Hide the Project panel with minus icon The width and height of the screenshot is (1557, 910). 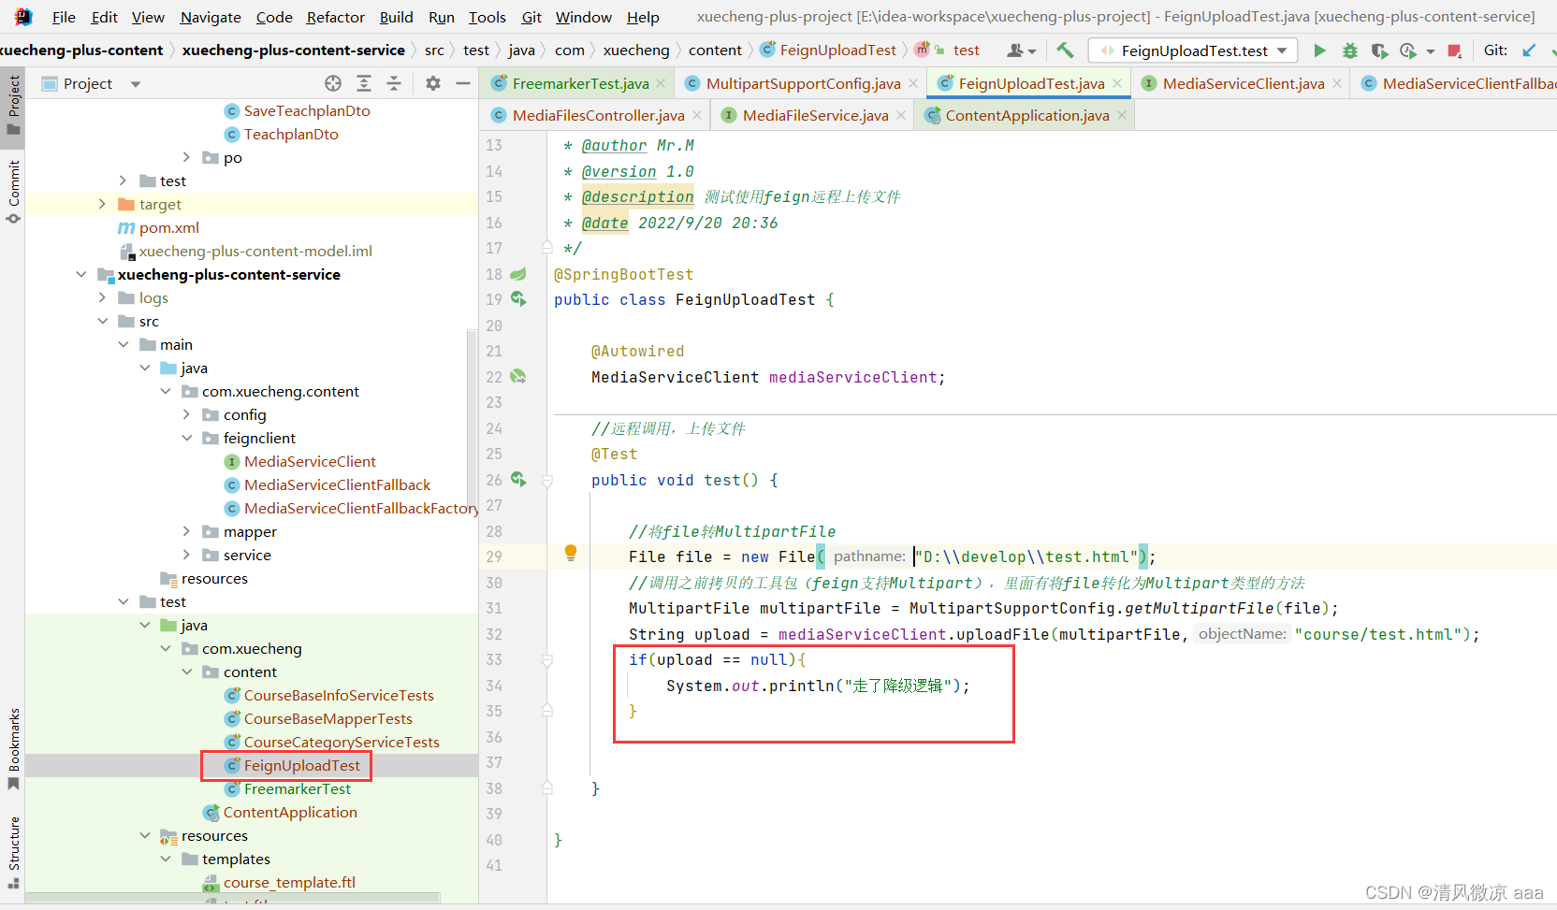click(x=462, y=83)
